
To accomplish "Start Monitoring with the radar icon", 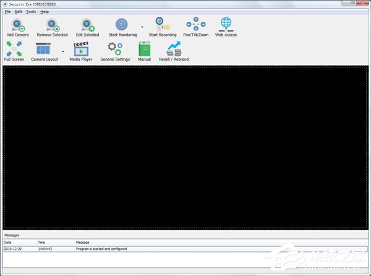I will pos(122,25).
